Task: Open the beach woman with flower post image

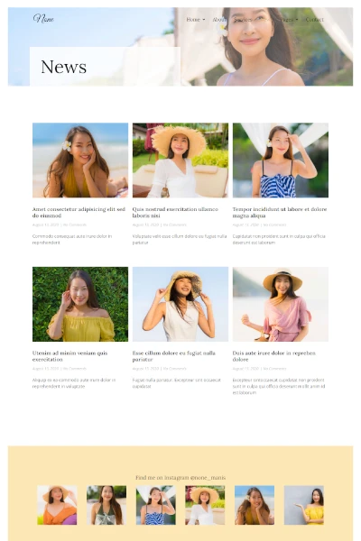Action: point(80,160)
